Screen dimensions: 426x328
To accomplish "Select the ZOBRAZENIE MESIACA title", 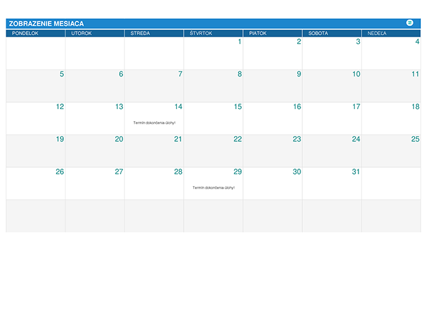I will pos(46,23).
